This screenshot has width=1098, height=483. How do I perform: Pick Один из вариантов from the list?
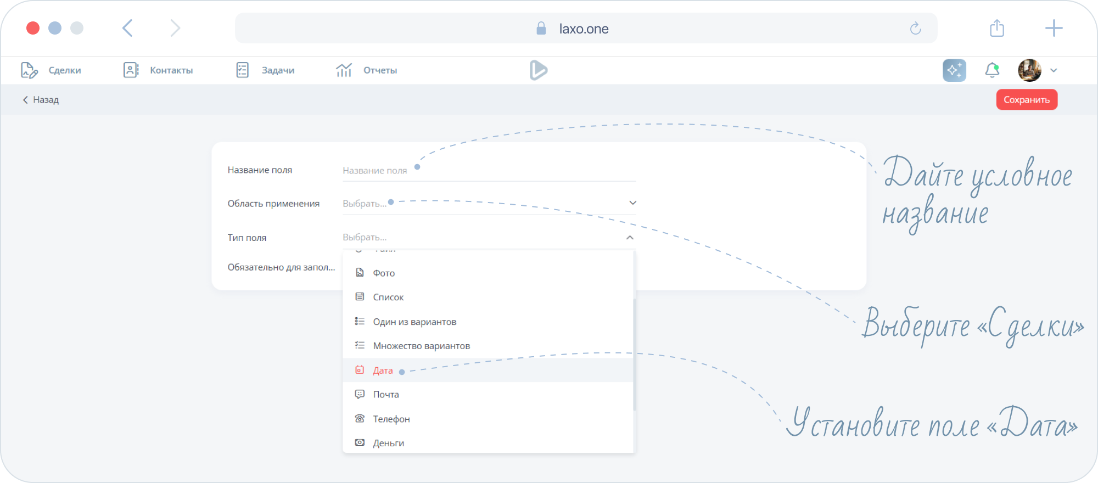pos(414,322)
